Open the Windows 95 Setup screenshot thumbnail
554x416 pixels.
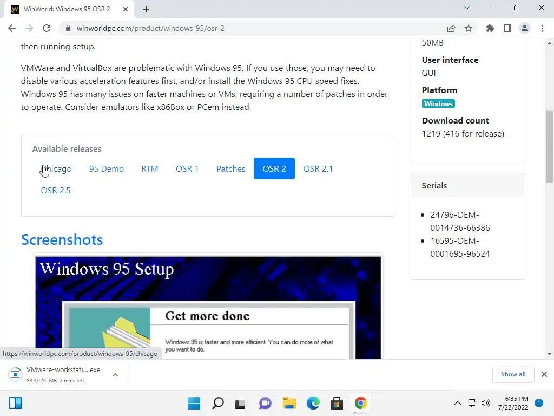[208, 308]
